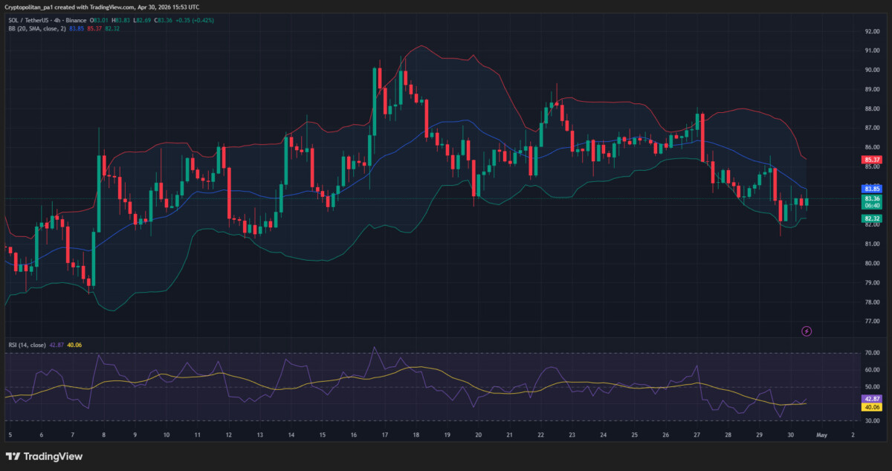Click the red 85.37 upper band price label
The image size is (892, 471).
[872, 160]
